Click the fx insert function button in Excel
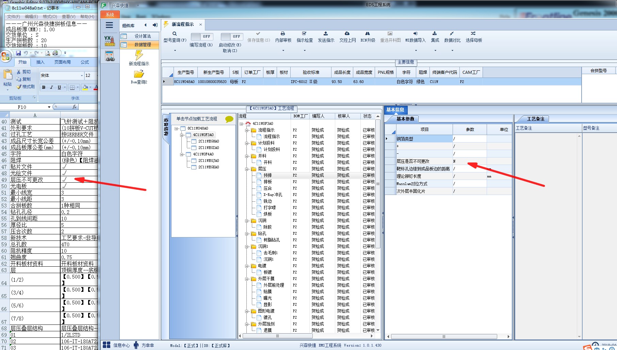The image size is (617, 350). [x=74, y=107]
